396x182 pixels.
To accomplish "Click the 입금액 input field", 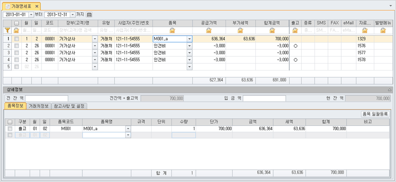I will (x=264, y=99).
